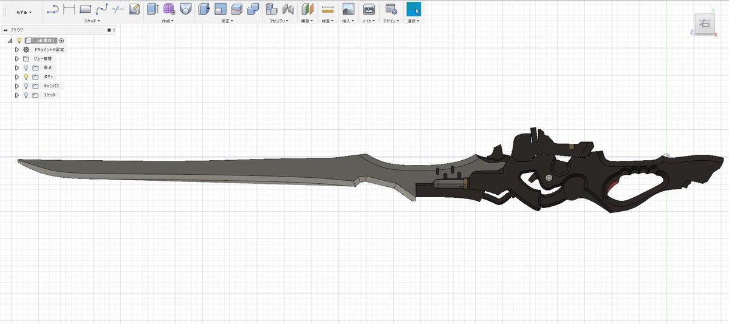
Task: Select the ボディ folder label
Action: (x=47, y=77)
